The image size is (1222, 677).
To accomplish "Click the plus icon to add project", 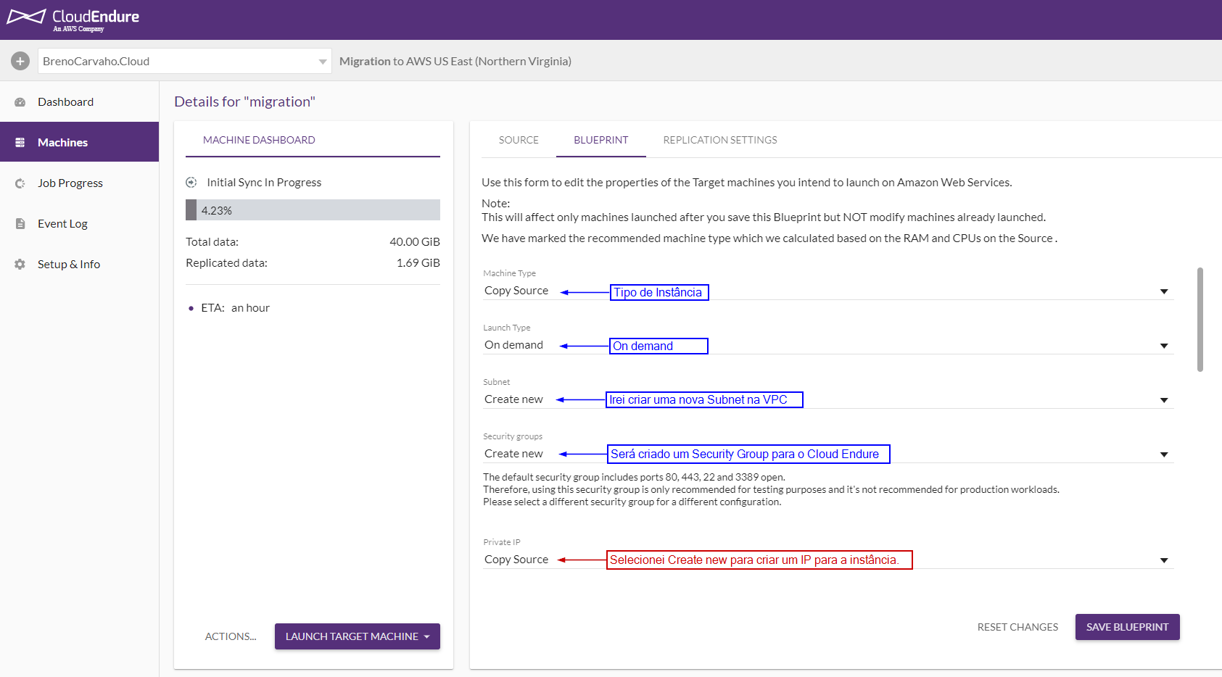I will pyautogui.click(x=20, y=62).
